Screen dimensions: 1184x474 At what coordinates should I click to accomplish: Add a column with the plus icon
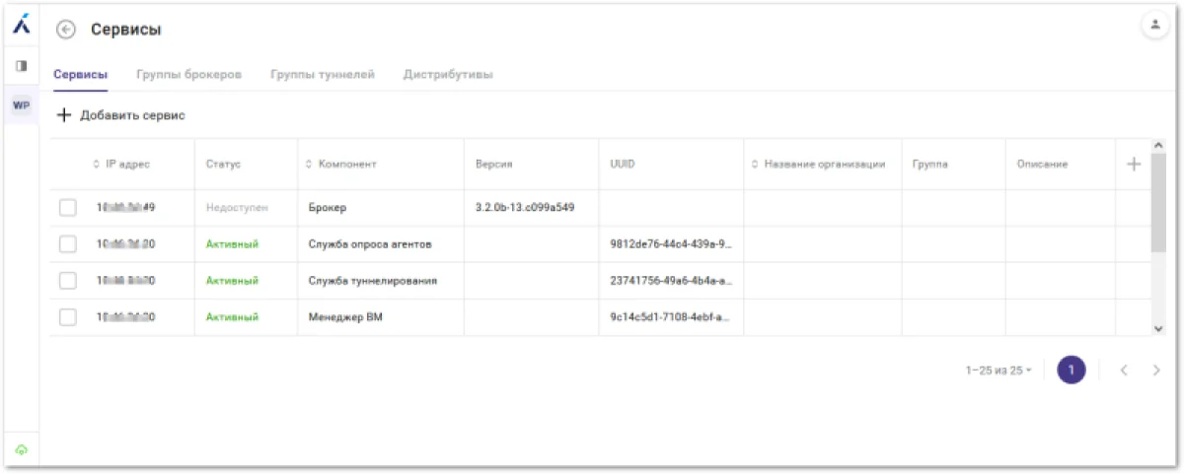1133,164
